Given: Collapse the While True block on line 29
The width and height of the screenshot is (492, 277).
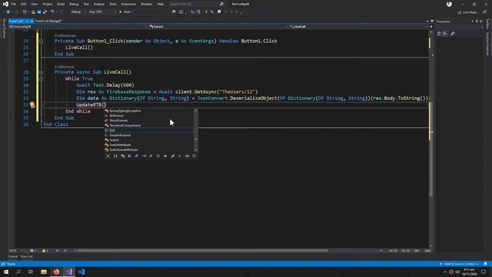Looking at the screenshot, I should [41, 78].
